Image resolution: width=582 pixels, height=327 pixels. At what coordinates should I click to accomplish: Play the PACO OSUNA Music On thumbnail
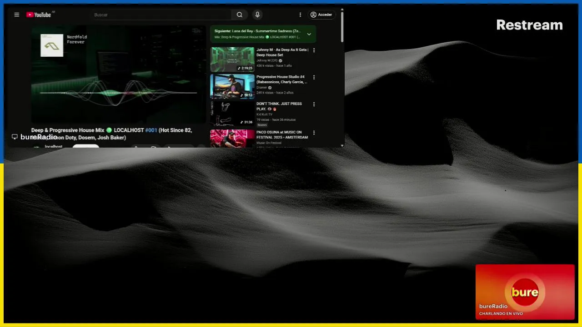coord(232,139)
